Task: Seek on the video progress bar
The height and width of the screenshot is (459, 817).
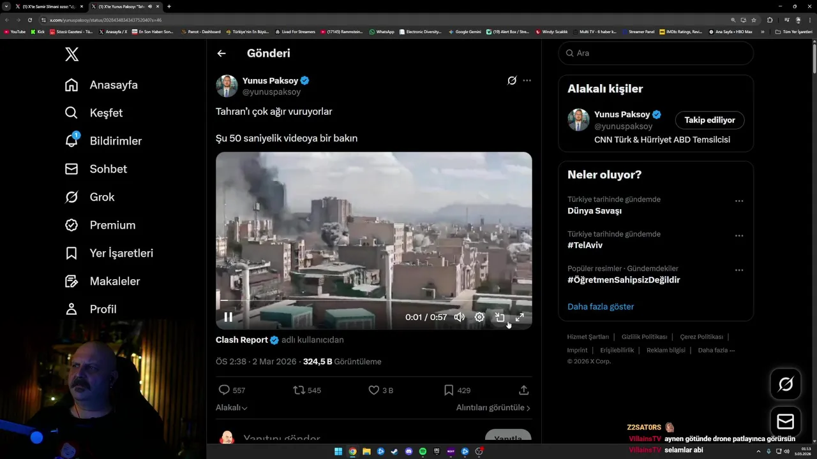Action: 374,300
